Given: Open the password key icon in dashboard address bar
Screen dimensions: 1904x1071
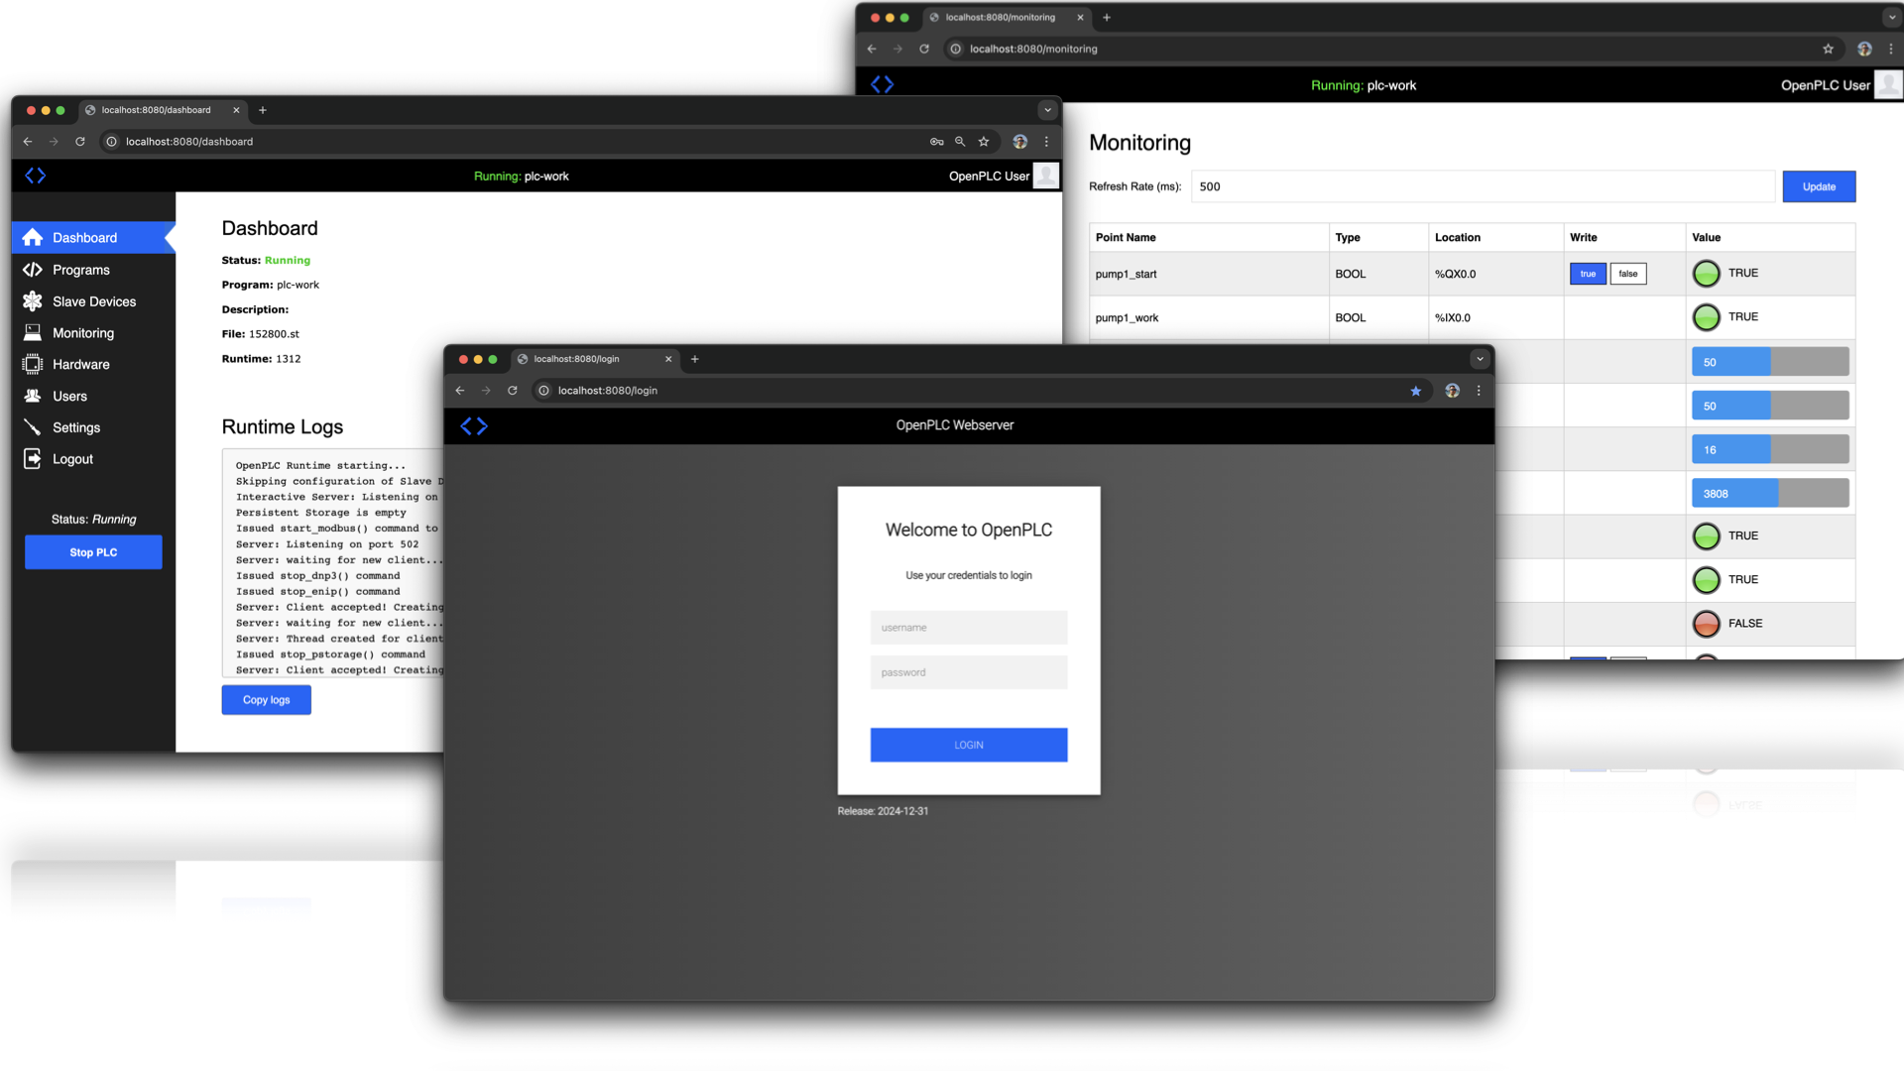Looking at the screenshot, I should click(936, 142).
